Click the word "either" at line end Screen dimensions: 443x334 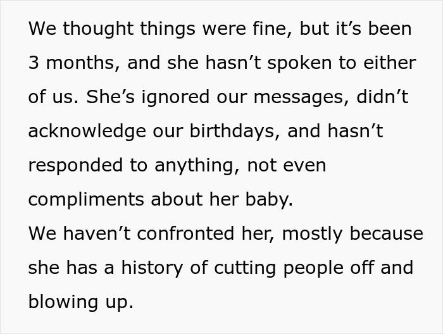[390, 63]
